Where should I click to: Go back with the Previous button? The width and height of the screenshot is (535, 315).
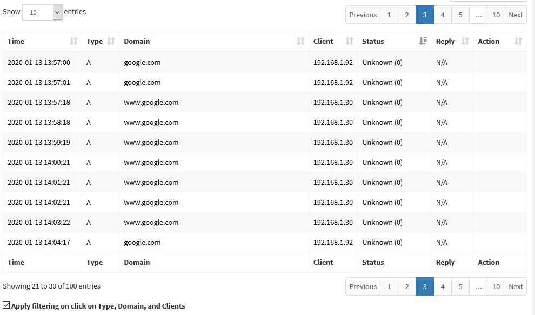tap(362, 15)
